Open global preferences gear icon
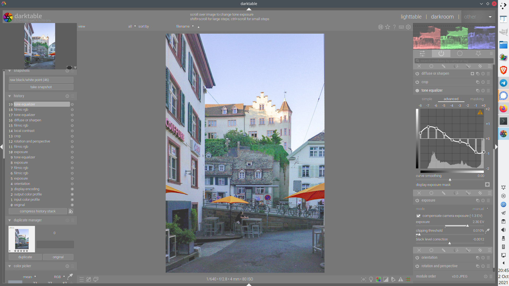 coord(408,27)
